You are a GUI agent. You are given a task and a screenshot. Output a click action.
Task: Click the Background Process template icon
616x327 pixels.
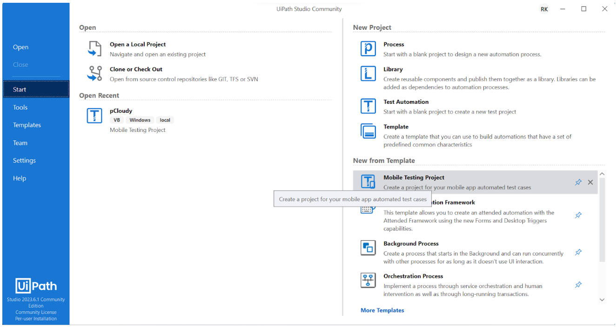point(368,248)
